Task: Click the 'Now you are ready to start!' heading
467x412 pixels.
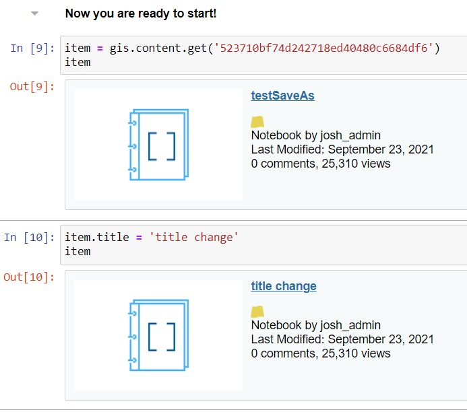Action: [141, 13]
